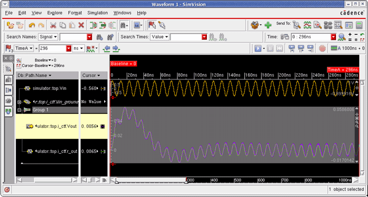This screenshot has height=197, width=368.
Task: Open the Explore menu
Action: pos(55,12)
